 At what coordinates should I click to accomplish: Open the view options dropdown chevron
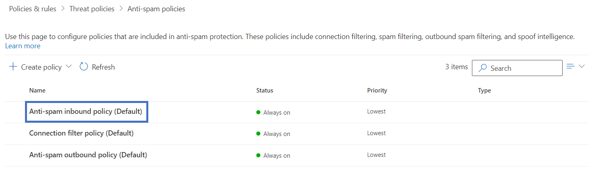click(582, 66)
